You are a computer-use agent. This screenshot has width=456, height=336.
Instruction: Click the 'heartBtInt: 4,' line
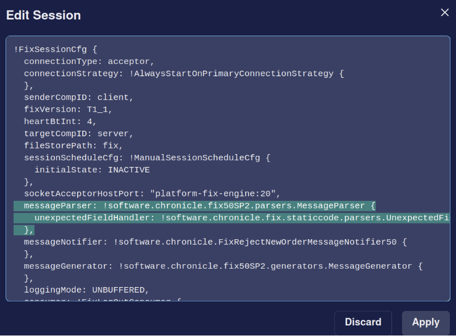click(60, 122)
